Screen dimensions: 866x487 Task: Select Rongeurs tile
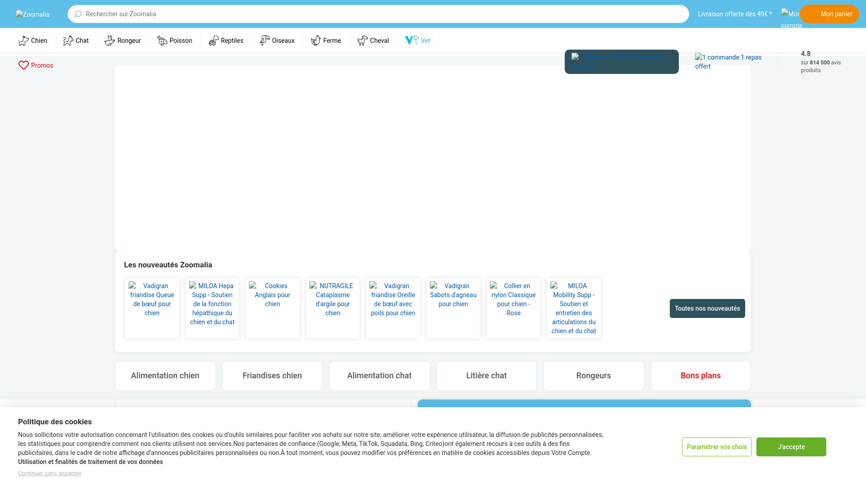tap(594, 376)
